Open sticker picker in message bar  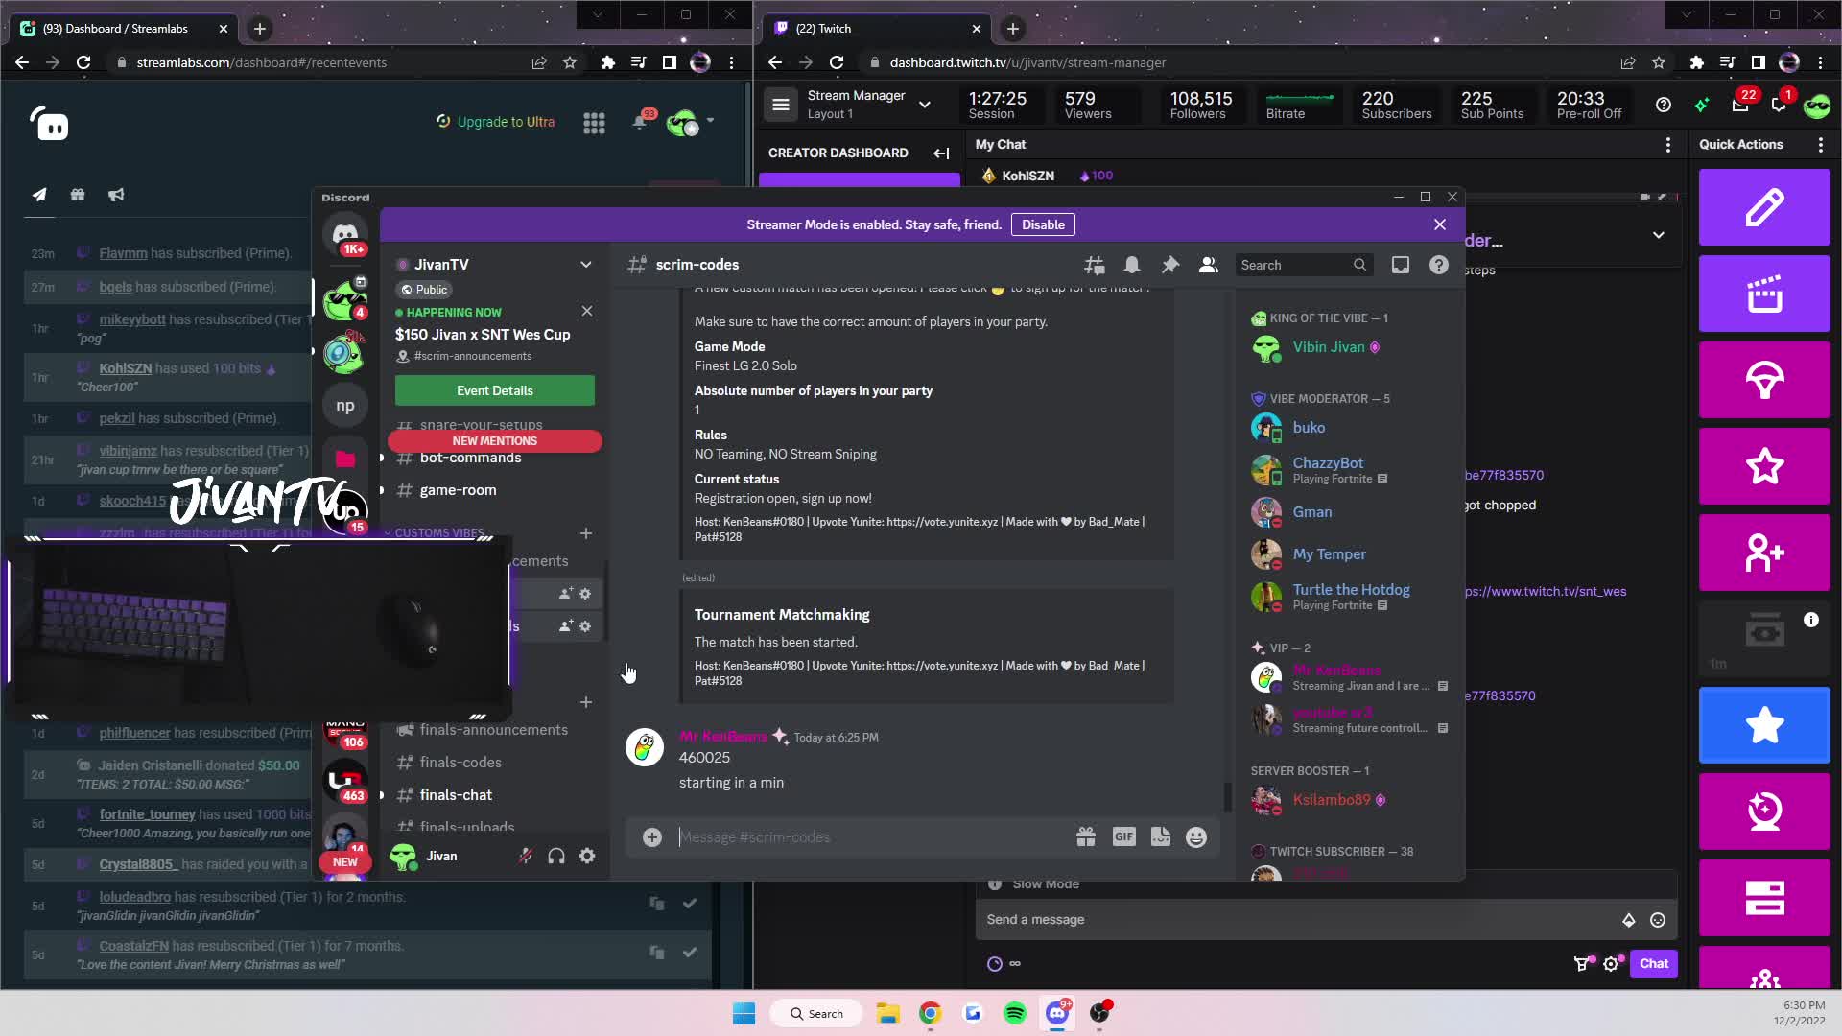[1161, 837]
